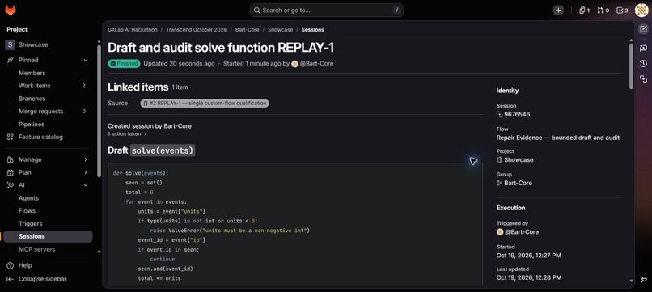Open Pipelines in sidebar
Screen dimensions: 652x292
pos(32,125)
